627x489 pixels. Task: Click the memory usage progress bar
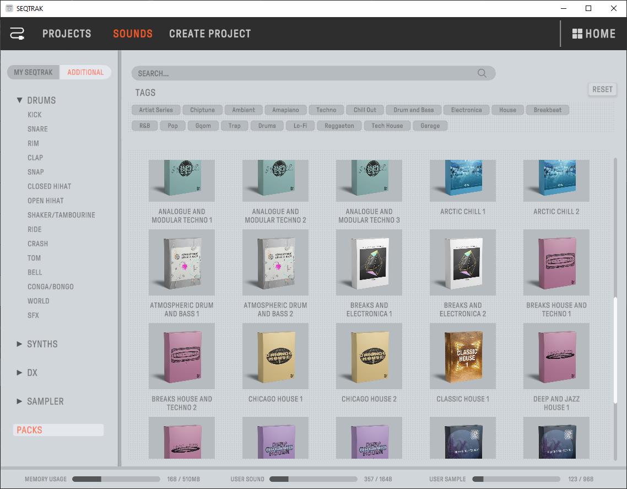116,479
